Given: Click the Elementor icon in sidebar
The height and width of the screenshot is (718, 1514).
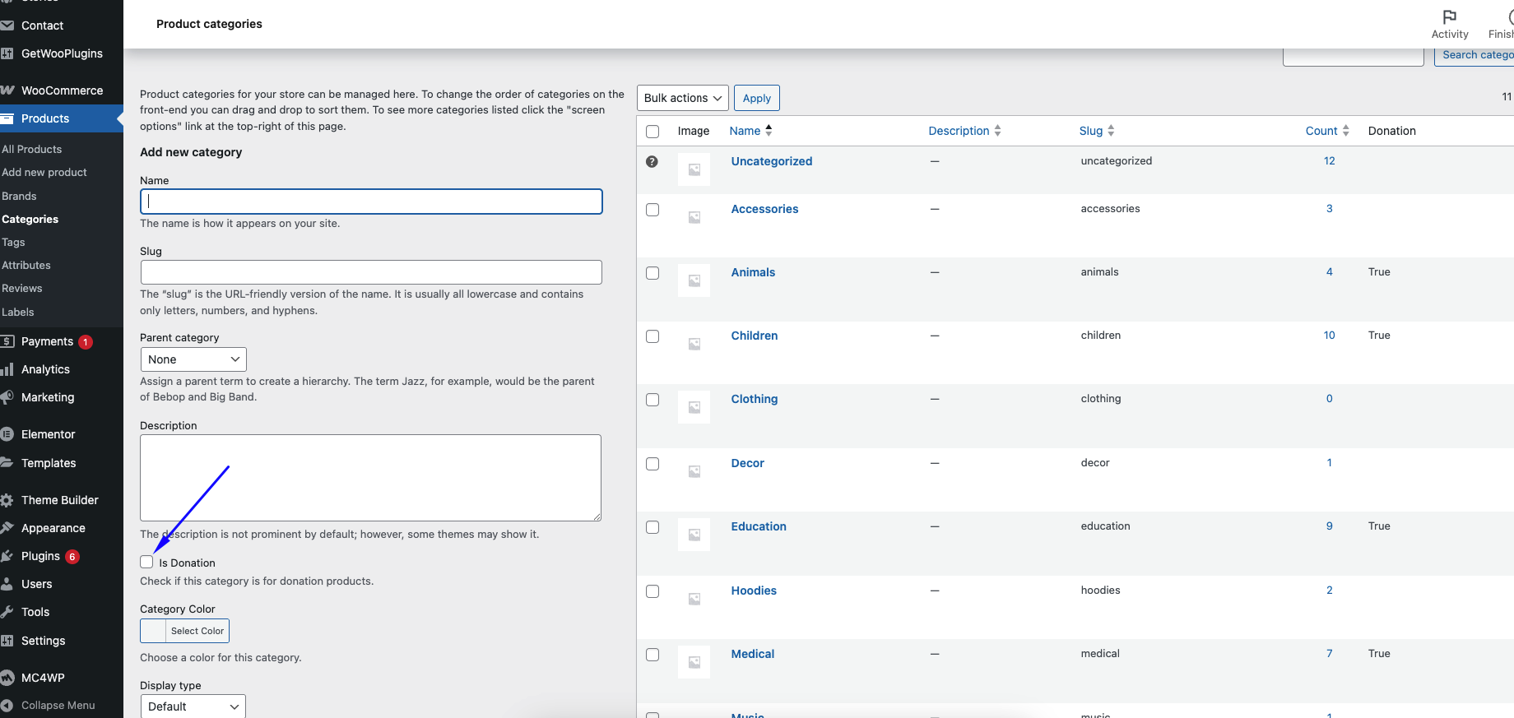Looking at the screenshot, I should pyautogui.click(x=7, y=434).
